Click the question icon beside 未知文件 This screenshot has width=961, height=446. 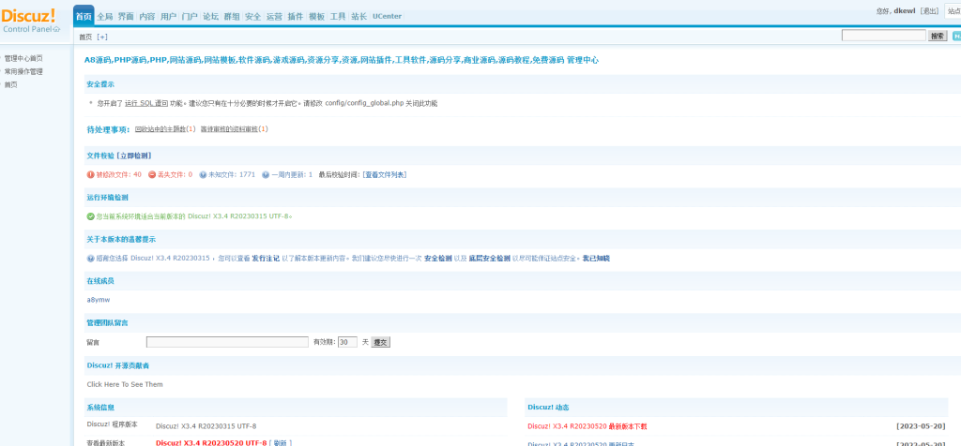pos(203,174)
